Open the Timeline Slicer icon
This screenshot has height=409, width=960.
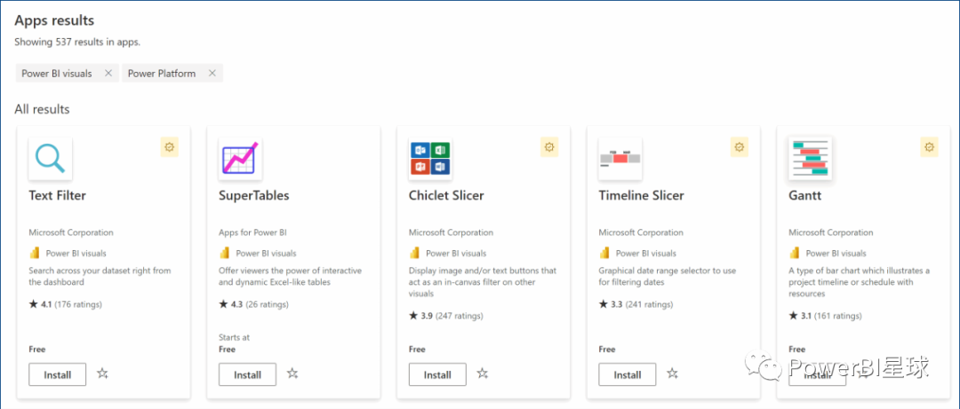click(620, 158)
